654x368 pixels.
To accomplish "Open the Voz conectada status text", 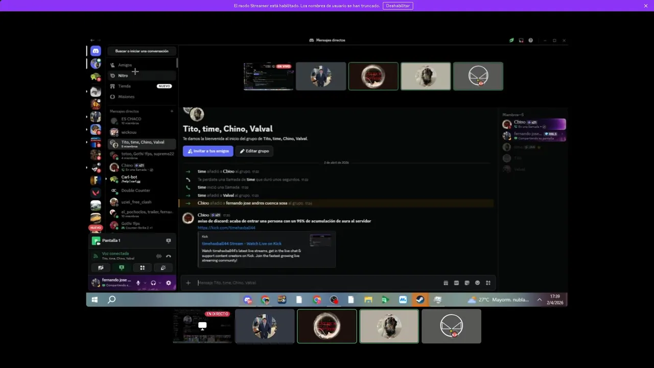I will tap(115, 254).
